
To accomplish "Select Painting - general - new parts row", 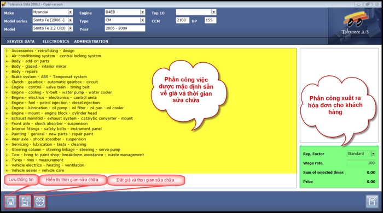I will [x=53, y=134].
